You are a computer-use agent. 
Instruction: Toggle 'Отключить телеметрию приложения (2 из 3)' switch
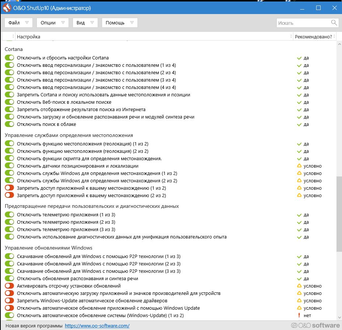9,222
